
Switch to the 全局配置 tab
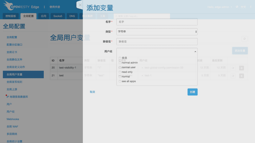click(28, 16)
